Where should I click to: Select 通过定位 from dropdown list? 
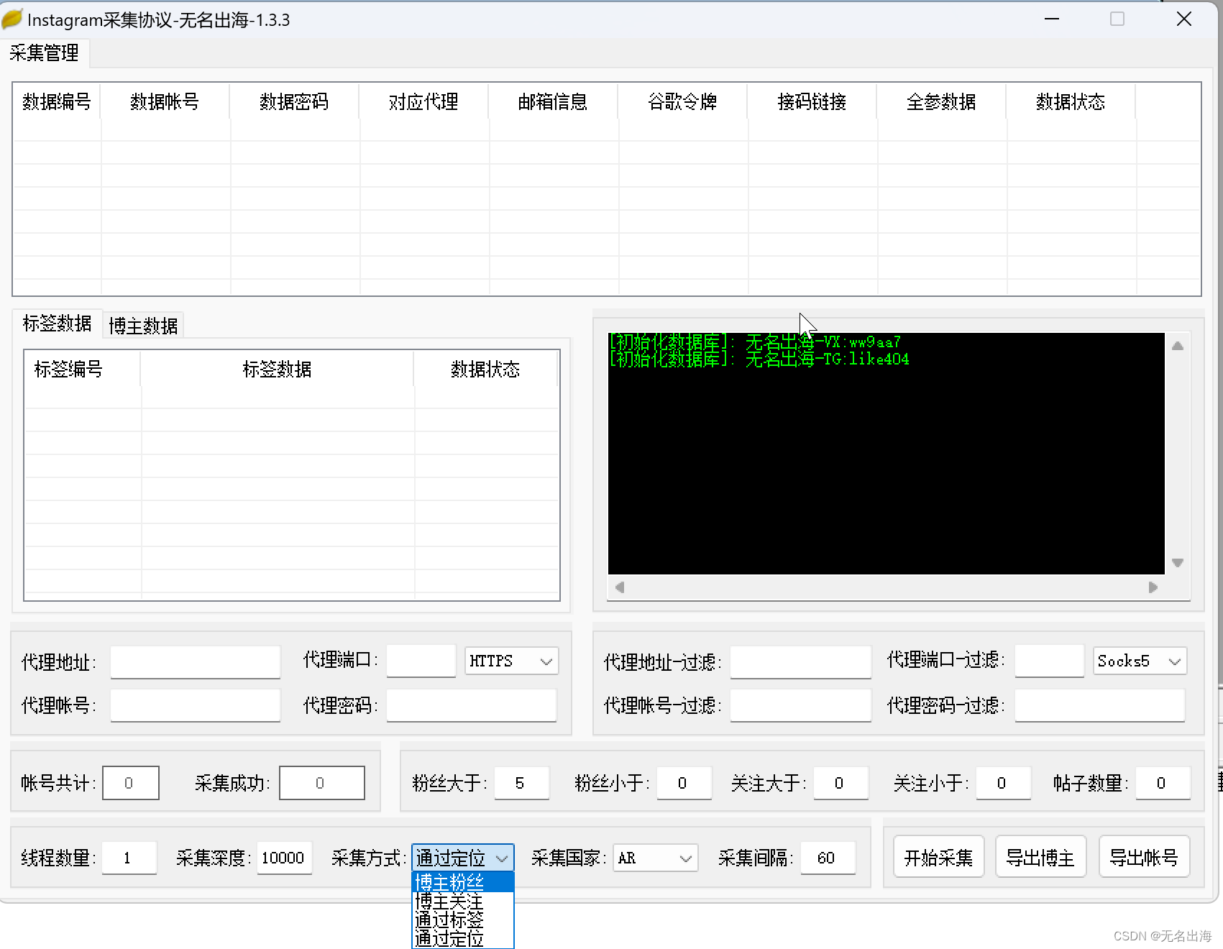pos(463,938)
